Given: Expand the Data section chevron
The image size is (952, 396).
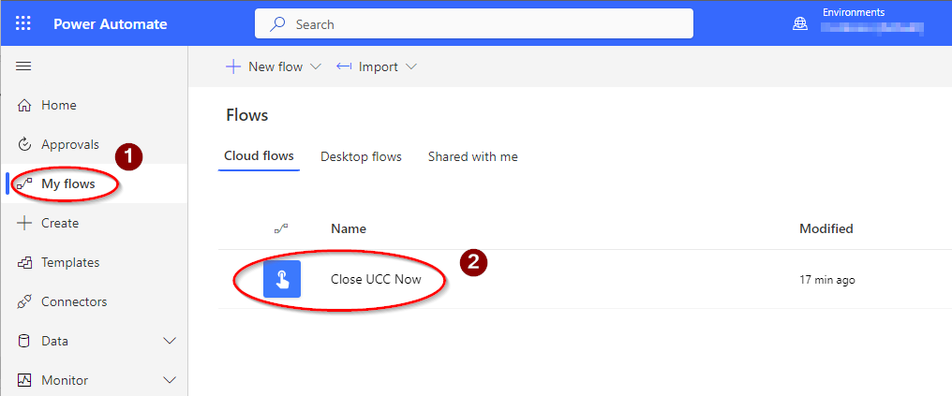Looking at the screenshot, I should pos(170,341).
